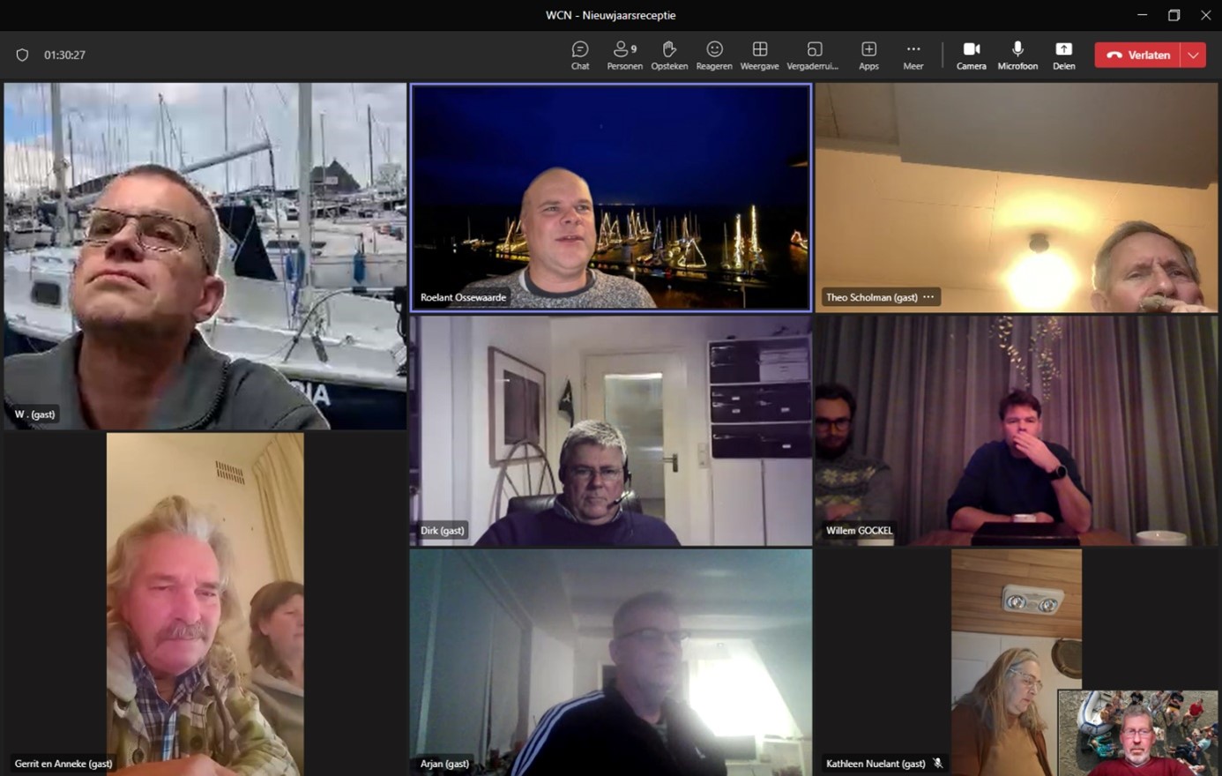
Task: Click Kathleen Nuelant's muted microphone icon
Action: 938,764
